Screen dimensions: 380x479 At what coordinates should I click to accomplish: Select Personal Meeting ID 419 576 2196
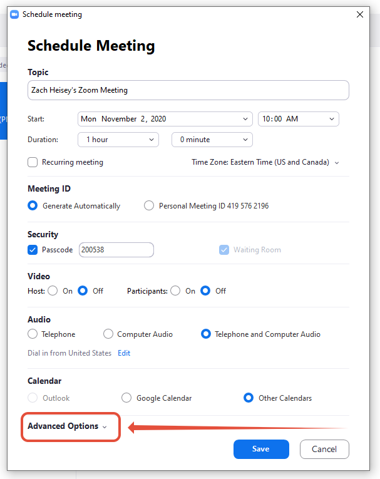[x=149, y=205]
